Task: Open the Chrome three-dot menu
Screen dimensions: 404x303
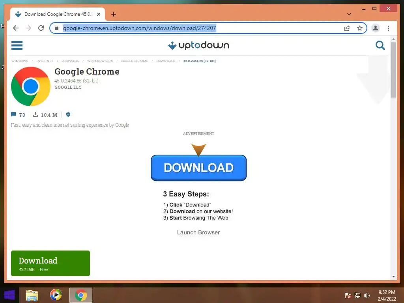Action: click(388, 28)
